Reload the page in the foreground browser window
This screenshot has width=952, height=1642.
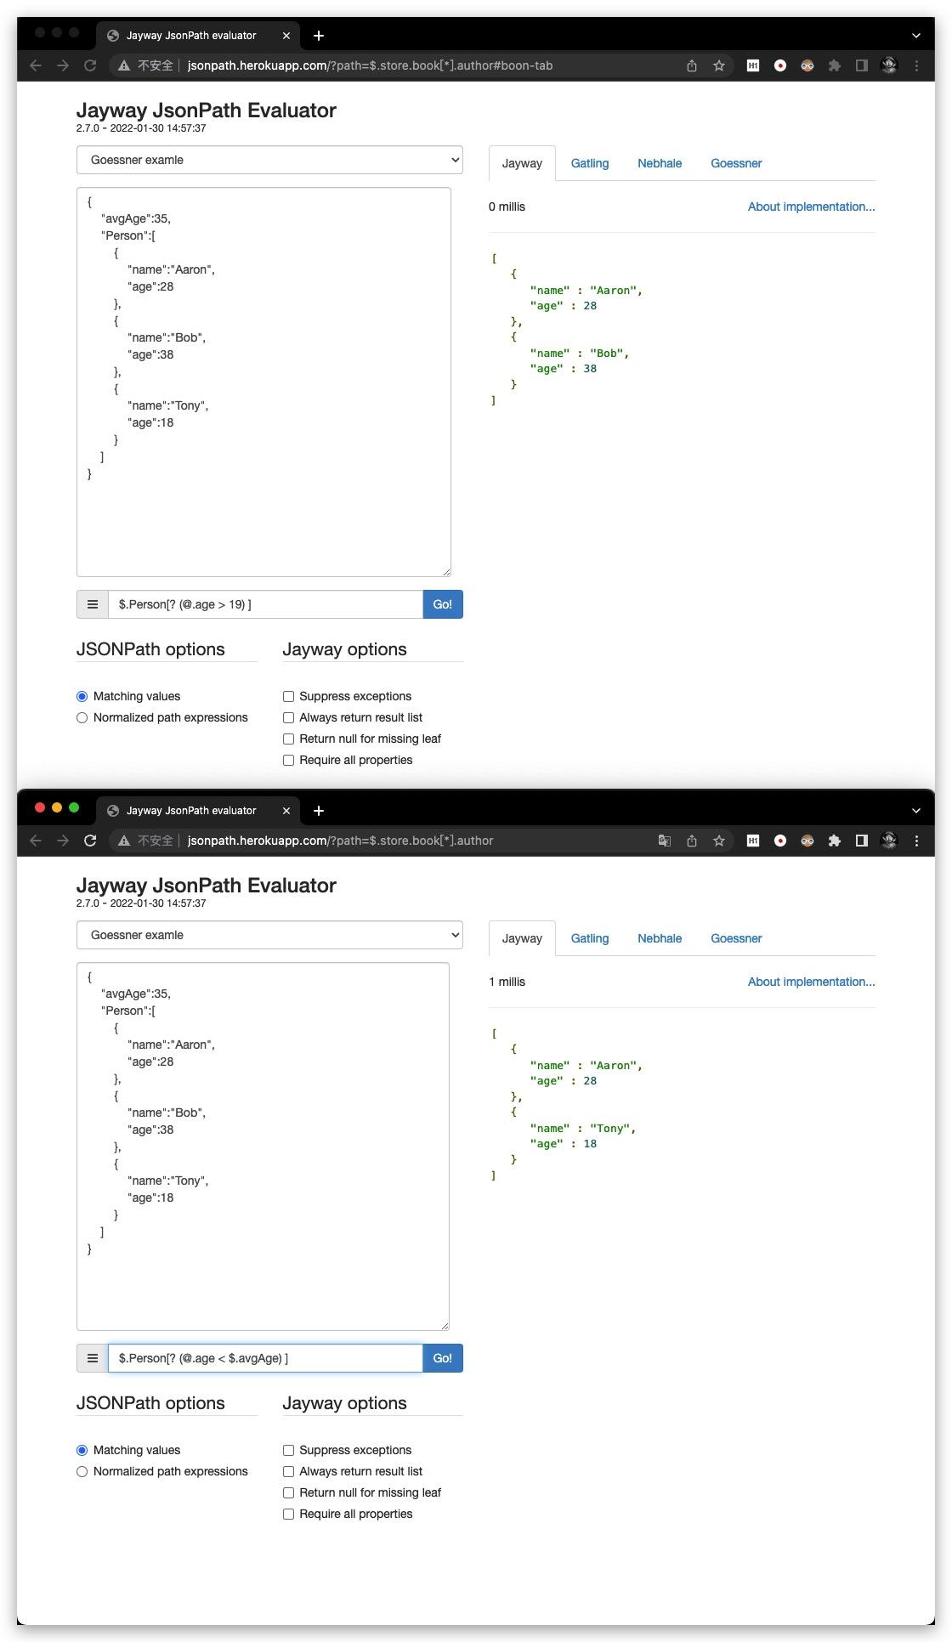point(90,841)
